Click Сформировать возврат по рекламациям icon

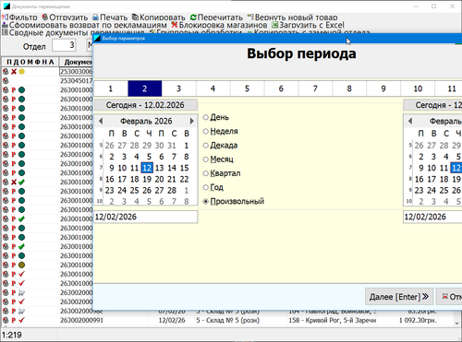point(5,25)
